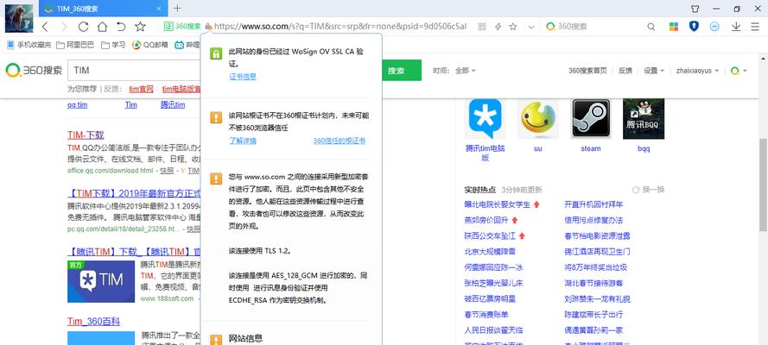Open the 学习 bookmark folder
Image resolution: width=768 pixels, height=345 pixels.
click(x=113, y=45)
